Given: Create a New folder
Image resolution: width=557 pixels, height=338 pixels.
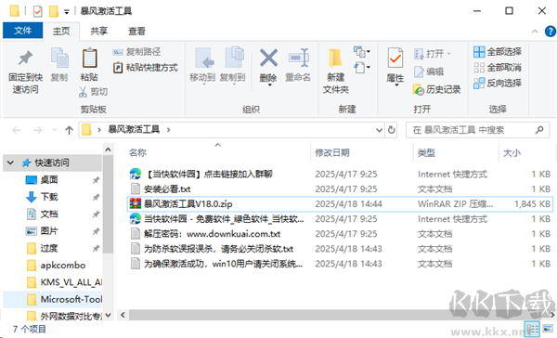Looking at the screenshot, I should (336, 71).
